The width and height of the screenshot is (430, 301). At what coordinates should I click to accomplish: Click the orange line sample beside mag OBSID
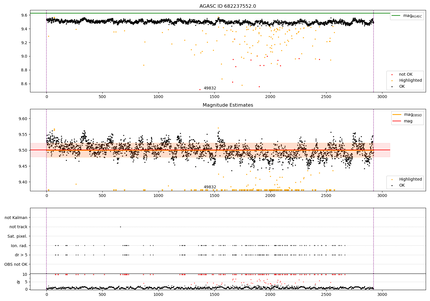pyautogui.click(x=397, y=115)
